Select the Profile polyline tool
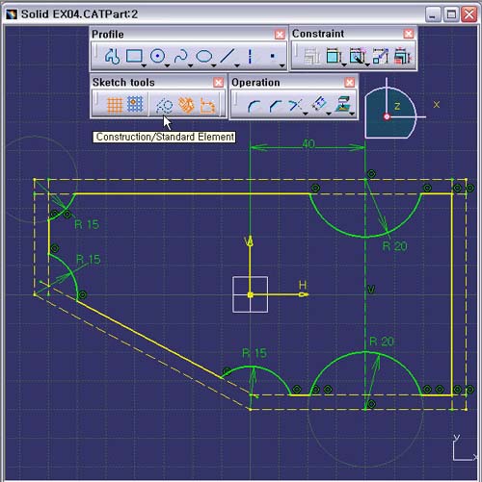This screenshot has width=482, height=482. pos(112,57)
